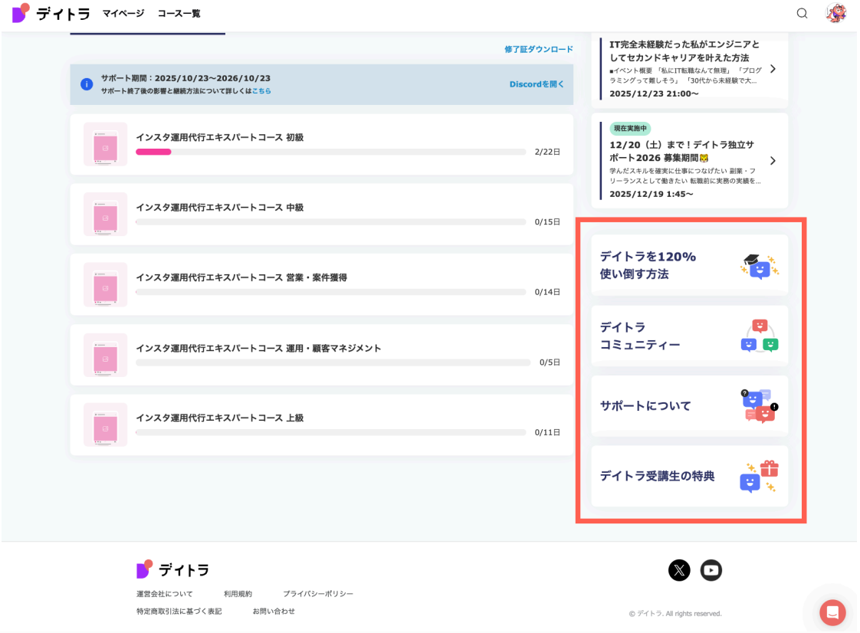Expand the 独立サポート2026 event chevron

click(x=773, y=161)
